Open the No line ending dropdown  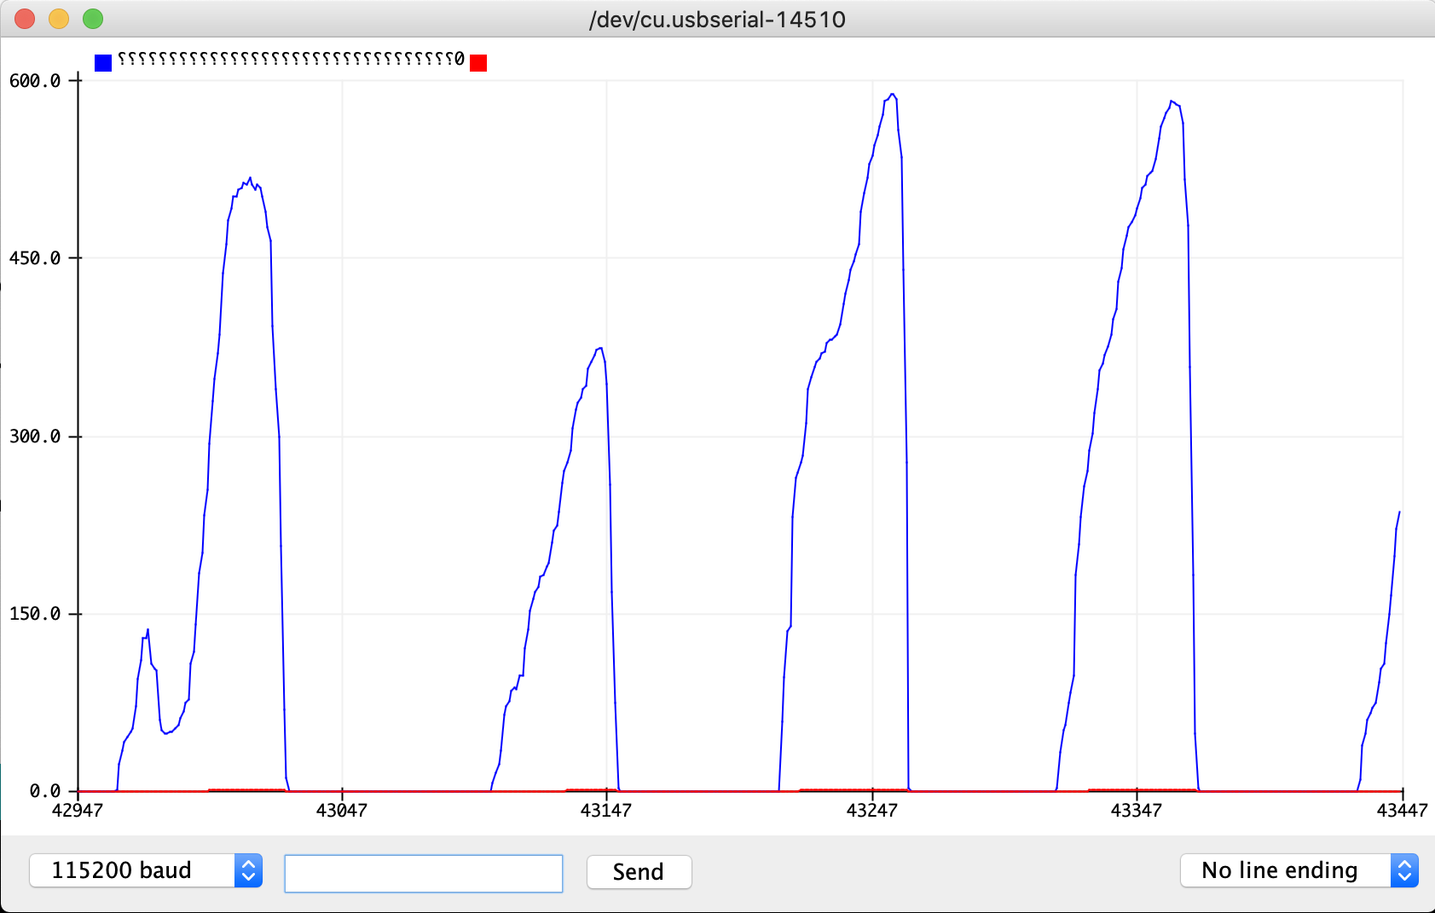(1299, 870)
